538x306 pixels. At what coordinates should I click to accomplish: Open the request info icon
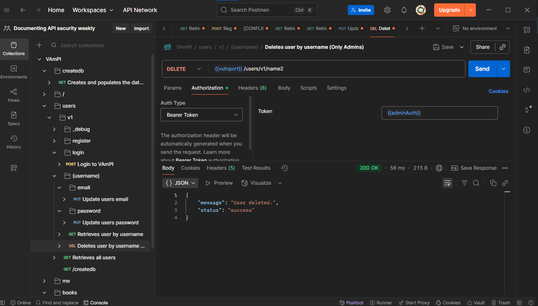[527, 130]
